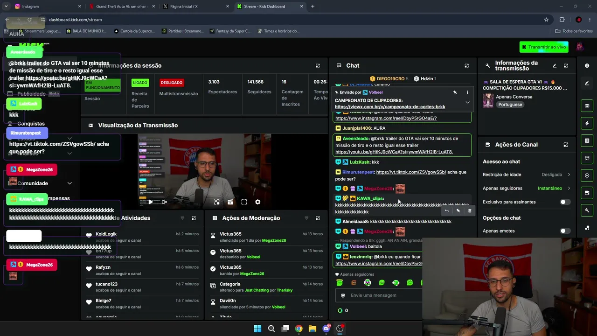Collapse the pinned message chevron
597x336 pixels.
tap(467, 103)
